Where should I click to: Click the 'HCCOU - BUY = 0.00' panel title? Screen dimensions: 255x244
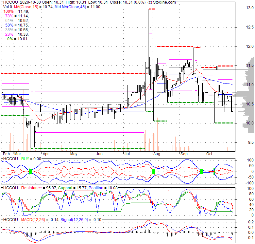pyautogui.click(x=22, y=159)
